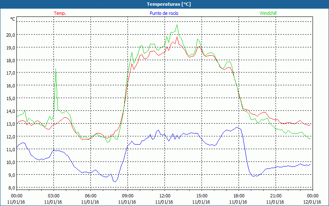Click the green Windchill peak near 13:00
The width and height of the screenshot is (329, 206).
click(x=177, y=25)
